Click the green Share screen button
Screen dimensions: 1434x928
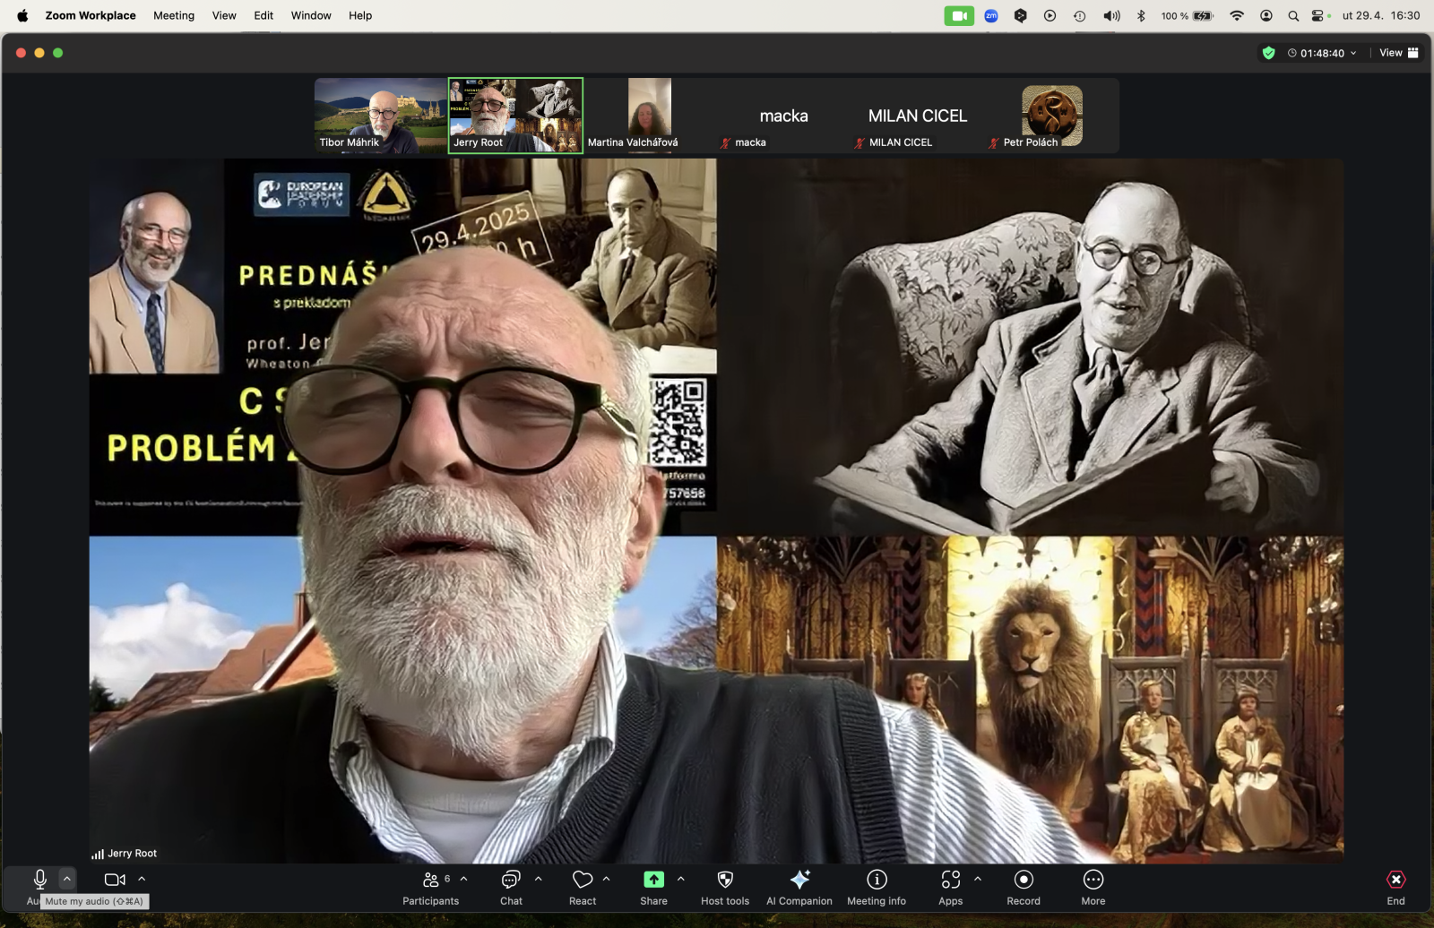(x=653, y=881)
